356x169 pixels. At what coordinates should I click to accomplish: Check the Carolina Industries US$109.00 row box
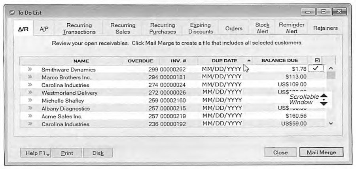[x=316, y=84]
